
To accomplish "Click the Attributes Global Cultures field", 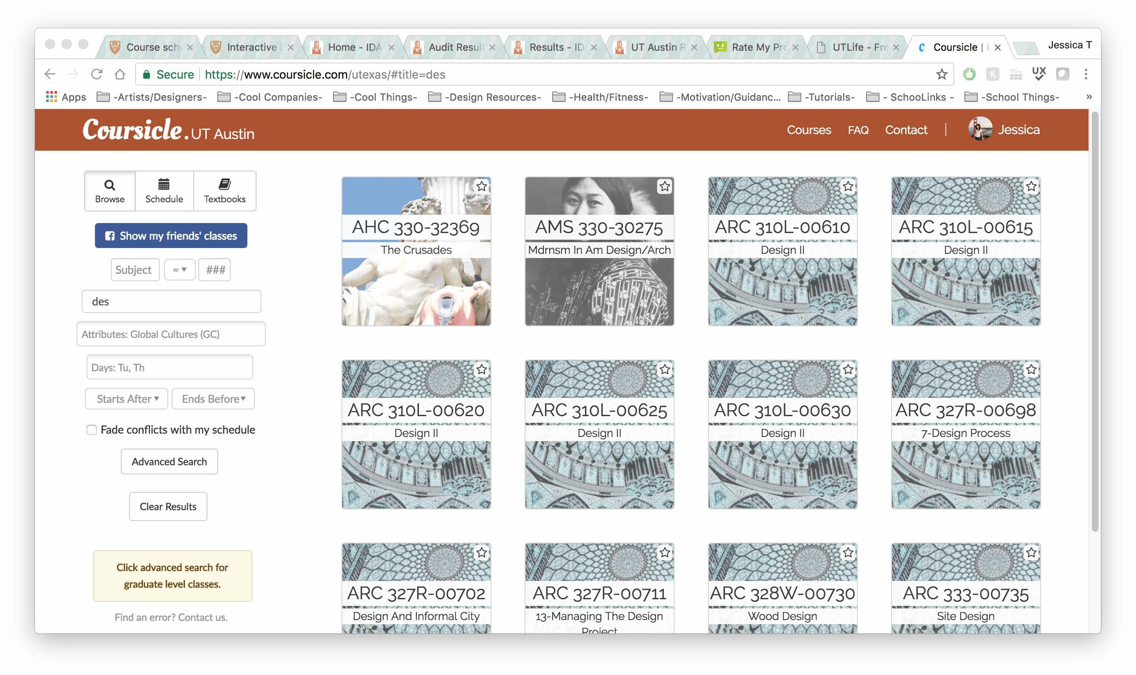I will point(171,334).
